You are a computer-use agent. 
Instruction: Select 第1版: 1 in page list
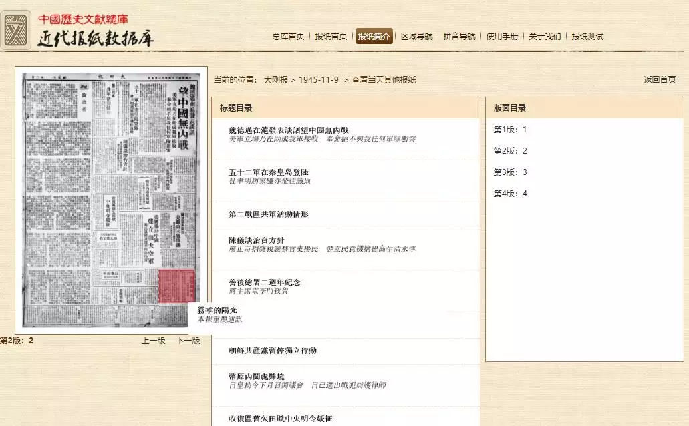tap(510, 130)
